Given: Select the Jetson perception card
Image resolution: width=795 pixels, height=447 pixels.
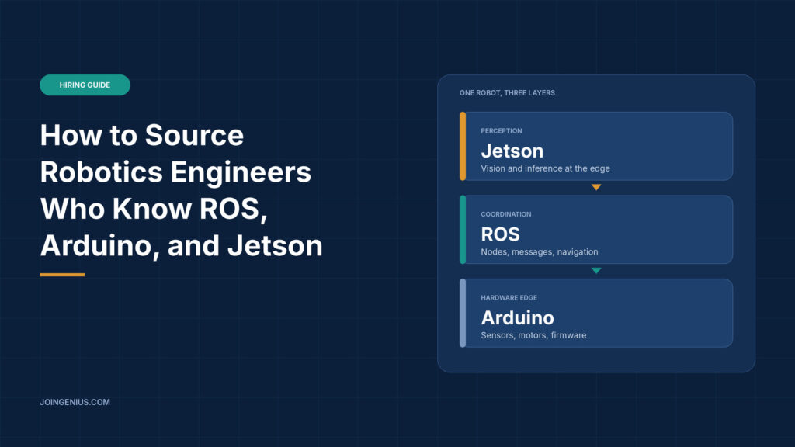Looking at the screenshot, I should [596, 146].
